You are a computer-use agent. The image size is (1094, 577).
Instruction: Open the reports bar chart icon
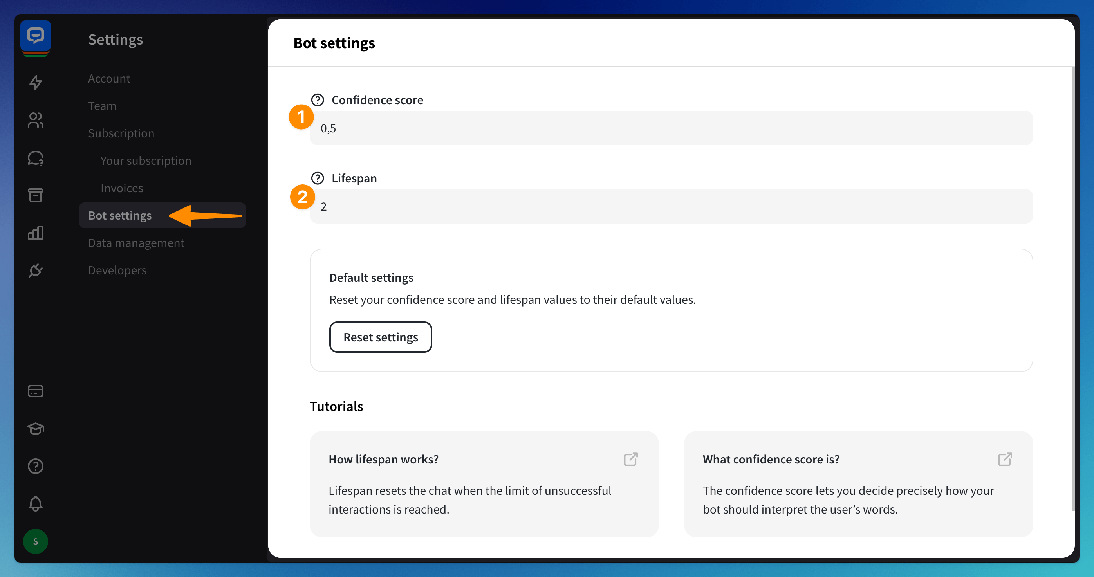point(35,233)
